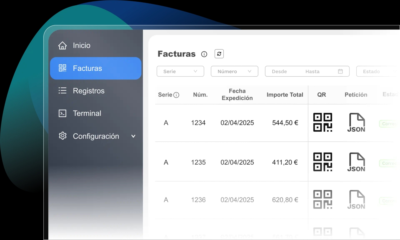
Task: Open the calendar icon in the date filter
Action: pyautogui.click(x=340, y=71)
